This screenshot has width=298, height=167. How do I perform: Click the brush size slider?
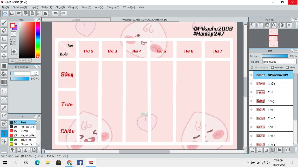point(20,73)
